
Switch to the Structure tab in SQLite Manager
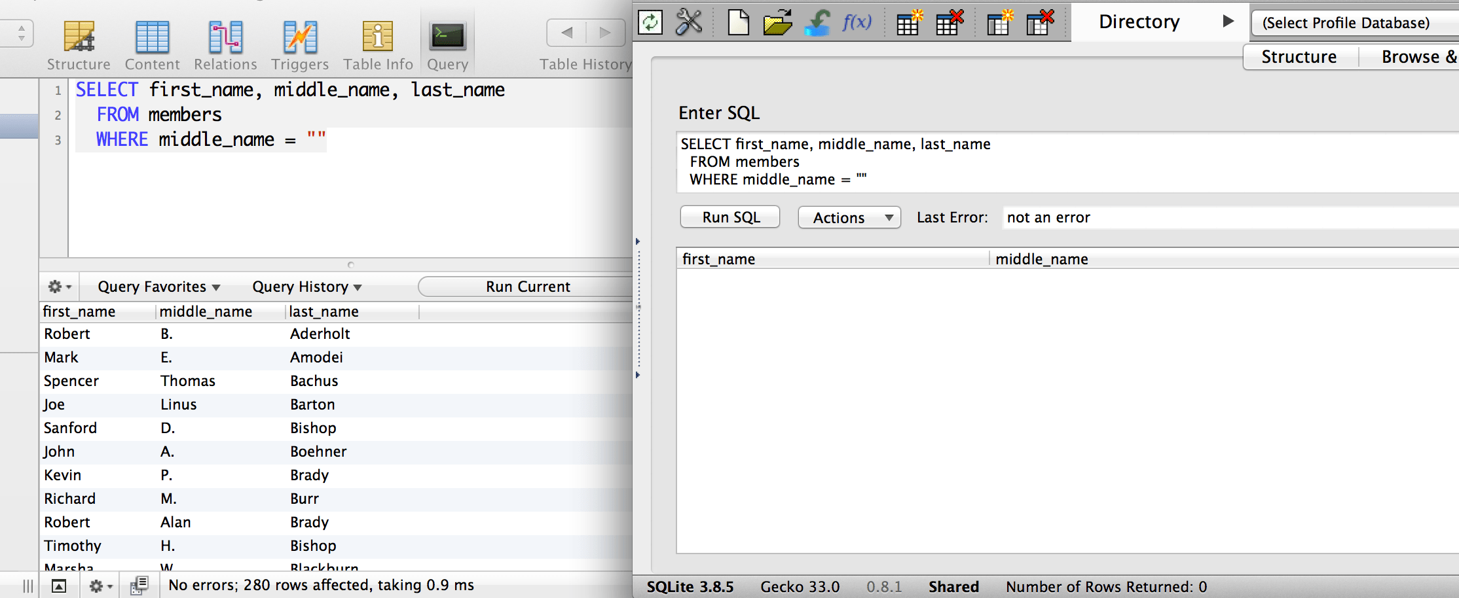tap(1299, 57)
